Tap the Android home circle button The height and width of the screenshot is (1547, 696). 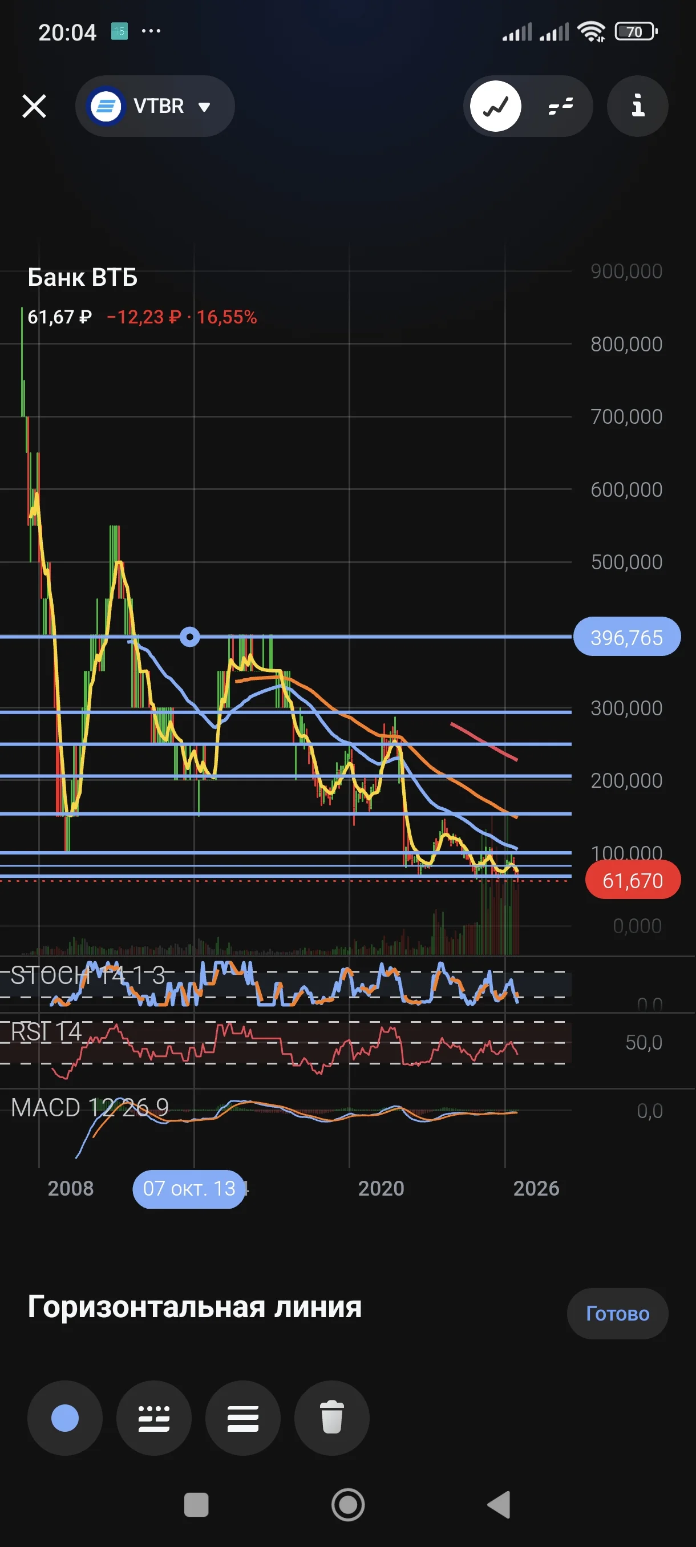click(349, 1505)
